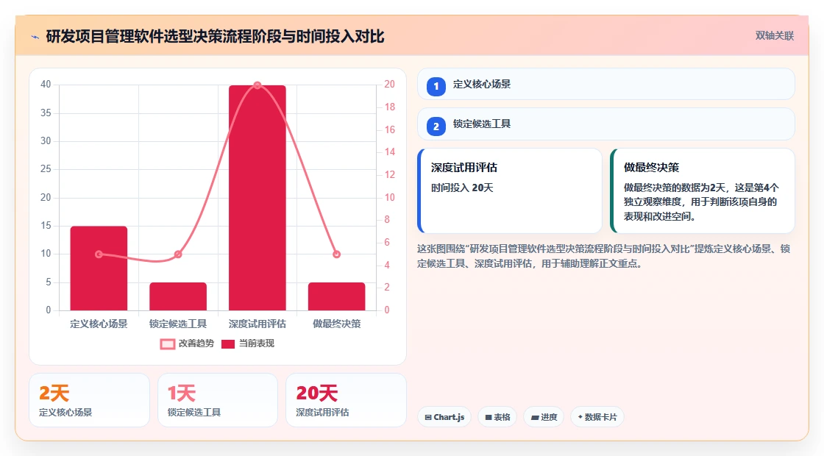Viewport: 824px width, 456px height.
Task: Click the 锁定候选工具 x-axis label
Action: pos(178,324)
